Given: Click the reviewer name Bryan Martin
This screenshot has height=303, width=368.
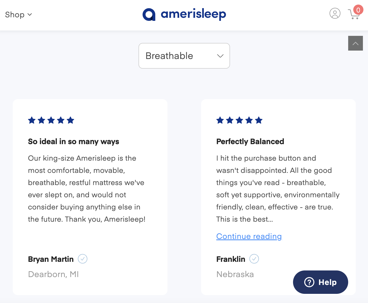Looking at the screenshot, I should [x=51, y=259].
